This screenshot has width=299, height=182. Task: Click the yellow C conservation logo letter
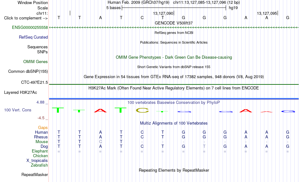pos(143,110)
